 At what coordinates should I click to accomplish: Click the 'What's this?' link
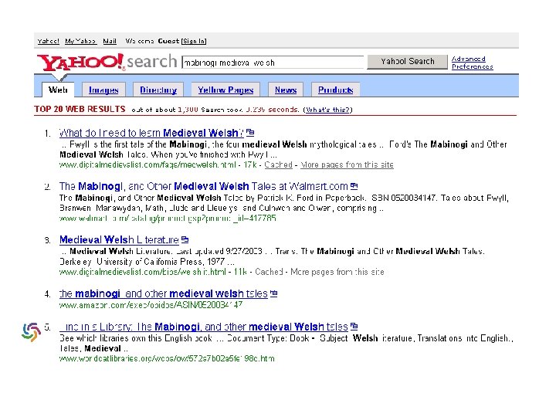(x=327, y=110)
